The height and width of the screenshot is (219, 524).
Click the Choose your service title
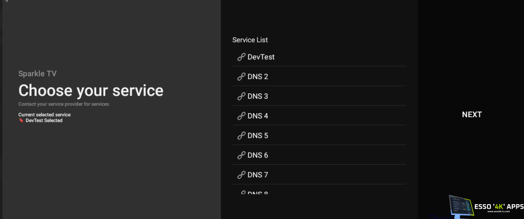point(91,91)
